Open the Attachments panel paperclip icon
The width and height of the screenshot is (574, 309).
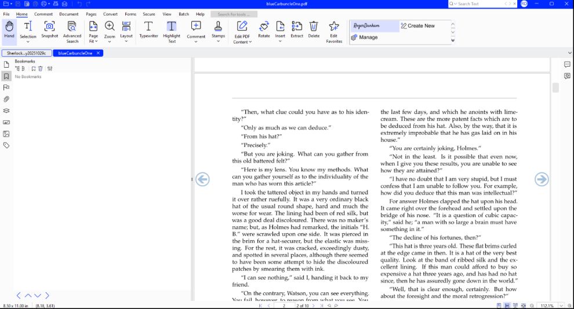click(x=6, y=99)
